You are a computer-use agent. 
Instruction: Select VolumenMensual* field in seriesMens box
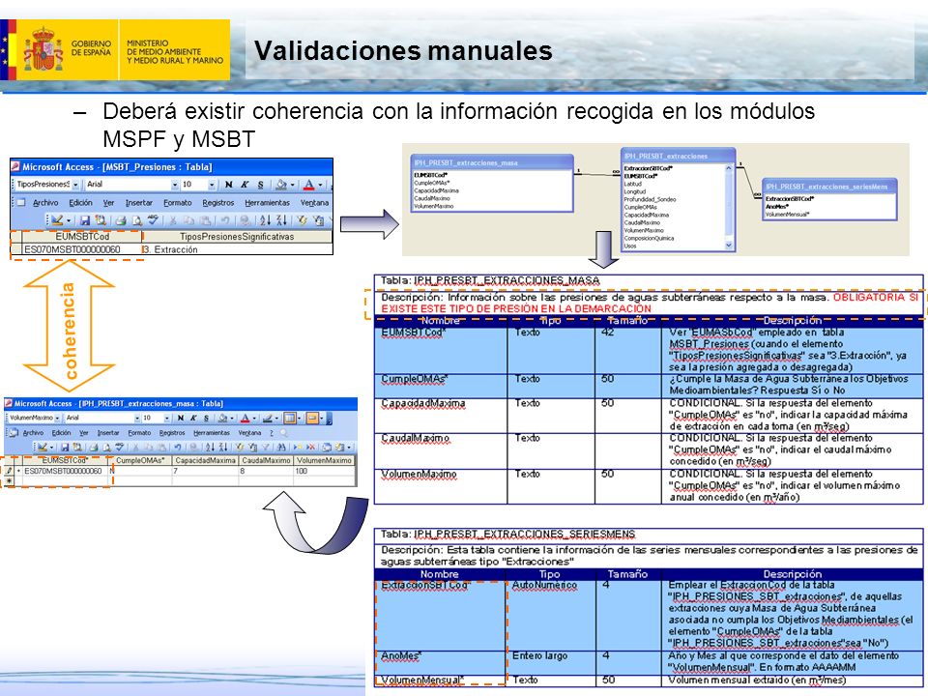coord(787,215)
